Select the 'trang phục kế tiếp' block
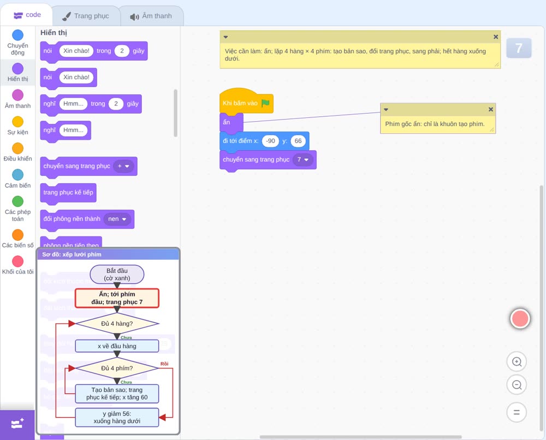This screenshot has width=546, height=440. (x=68, y=193)
